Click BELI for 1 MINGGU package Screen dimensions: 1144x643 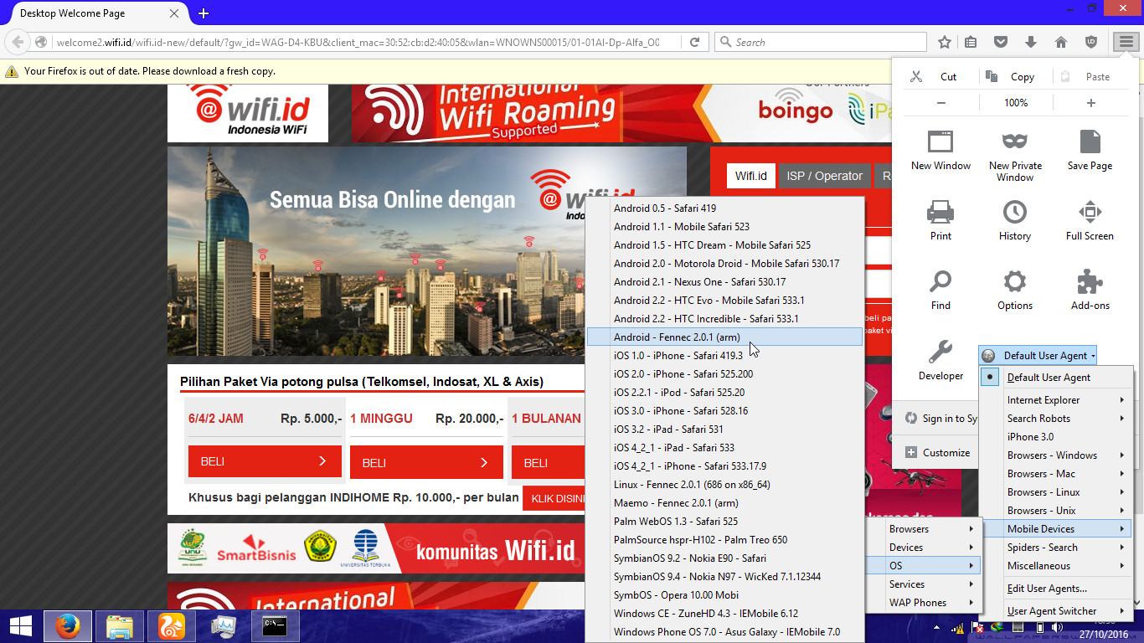426,462
